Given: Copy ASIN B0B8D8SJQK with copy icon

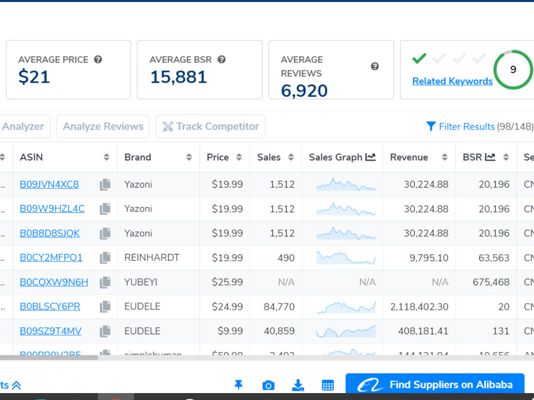Looking at the screenshot, I should (x=105, y=234).
